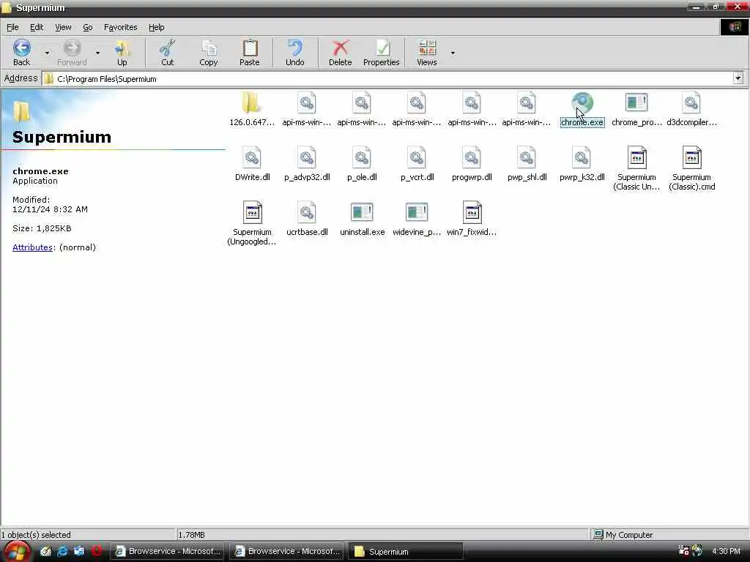Click the Paste toolbar icon
This screenshot has height=562, width=750.
249,53
